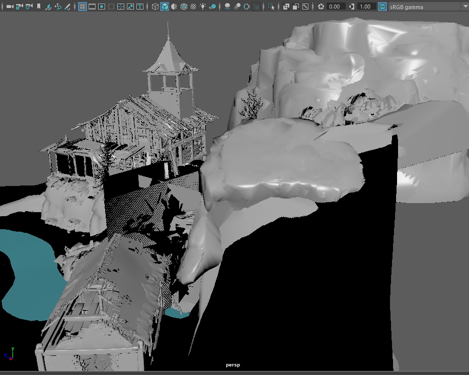Toggle X-Ray Active Components icon
The image size is (469, 375).
[x=296, y=7]
